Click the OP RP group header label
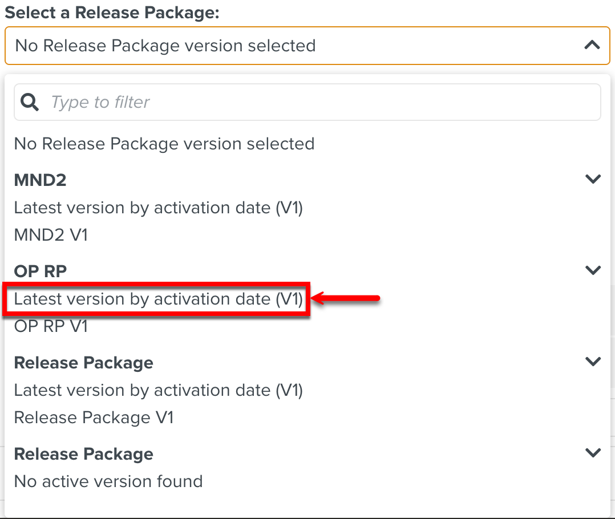 [x=40, y=270]
